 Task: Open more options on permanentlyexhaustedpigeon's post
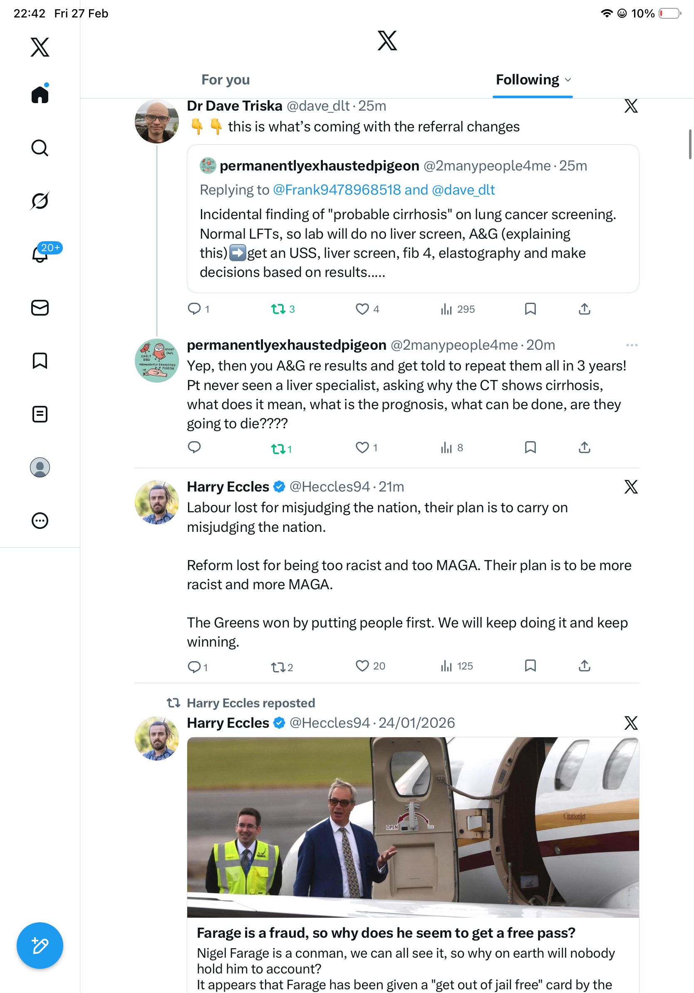[632, 345]
